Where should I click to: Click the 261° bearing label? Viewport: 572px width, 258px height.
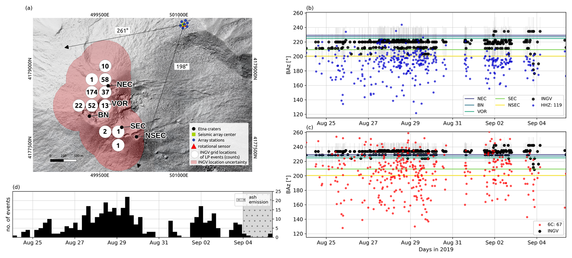pos(122,31)
